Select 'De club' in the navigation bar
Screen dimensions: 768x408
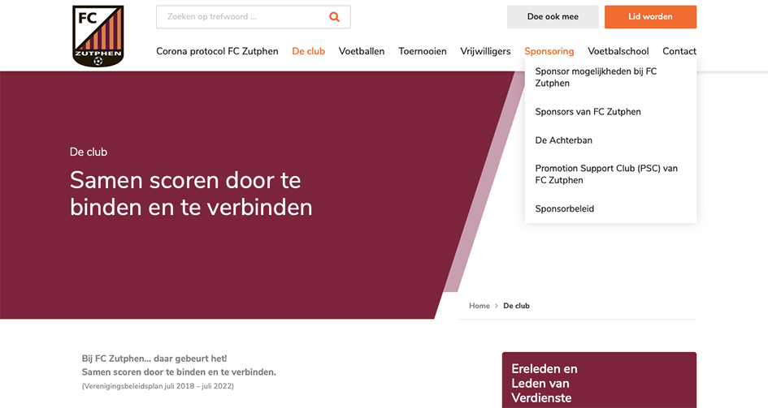tap(309, 51)
